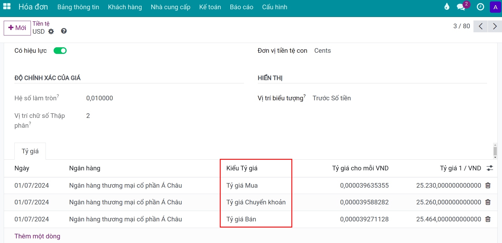
Task: Click the Hệ số làm tròn value 0,010000
Action: [99, 98]
